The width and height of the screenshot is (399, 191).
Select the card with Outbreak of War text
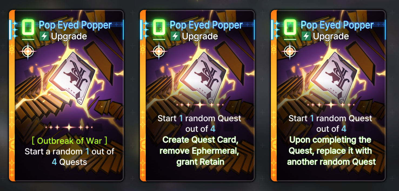point(66,95)
